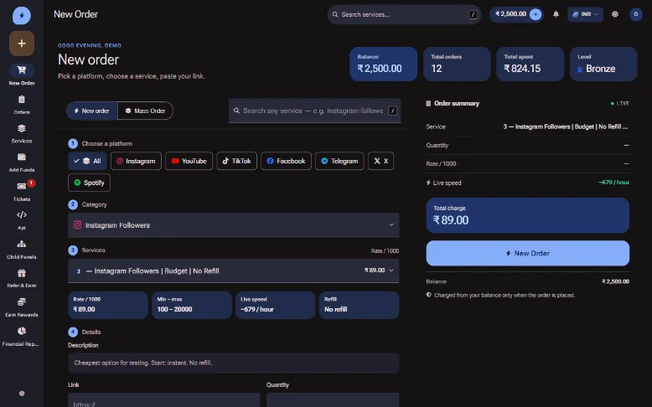Go to Add Funds in sidebar

22,162
